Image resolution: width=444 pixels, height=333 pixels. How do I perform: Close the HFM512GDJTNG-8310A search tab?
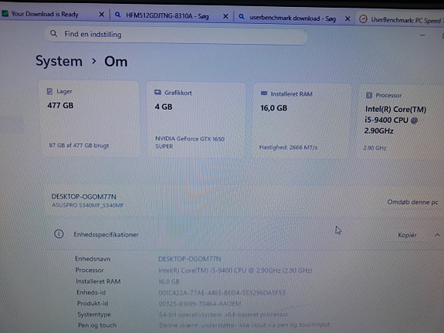pos(225,16)
